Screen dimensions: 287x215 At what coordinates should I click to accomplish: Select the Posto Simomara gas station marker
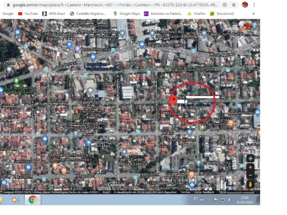click(77, 49)
